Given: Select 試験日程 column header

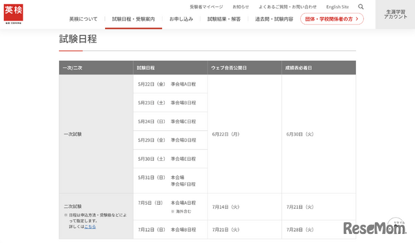Looking at the screenshot, I should pos(171,67).
